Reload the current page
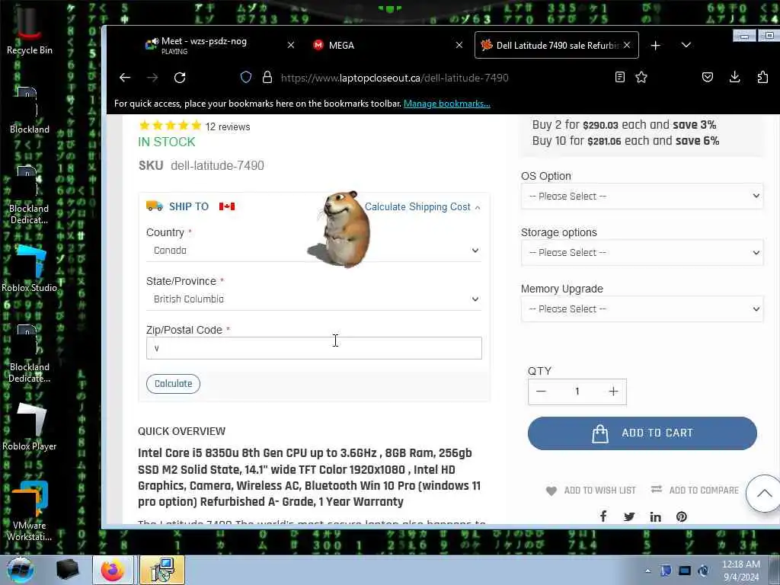Viewport: 780px width, 585px height. point(180,78)
